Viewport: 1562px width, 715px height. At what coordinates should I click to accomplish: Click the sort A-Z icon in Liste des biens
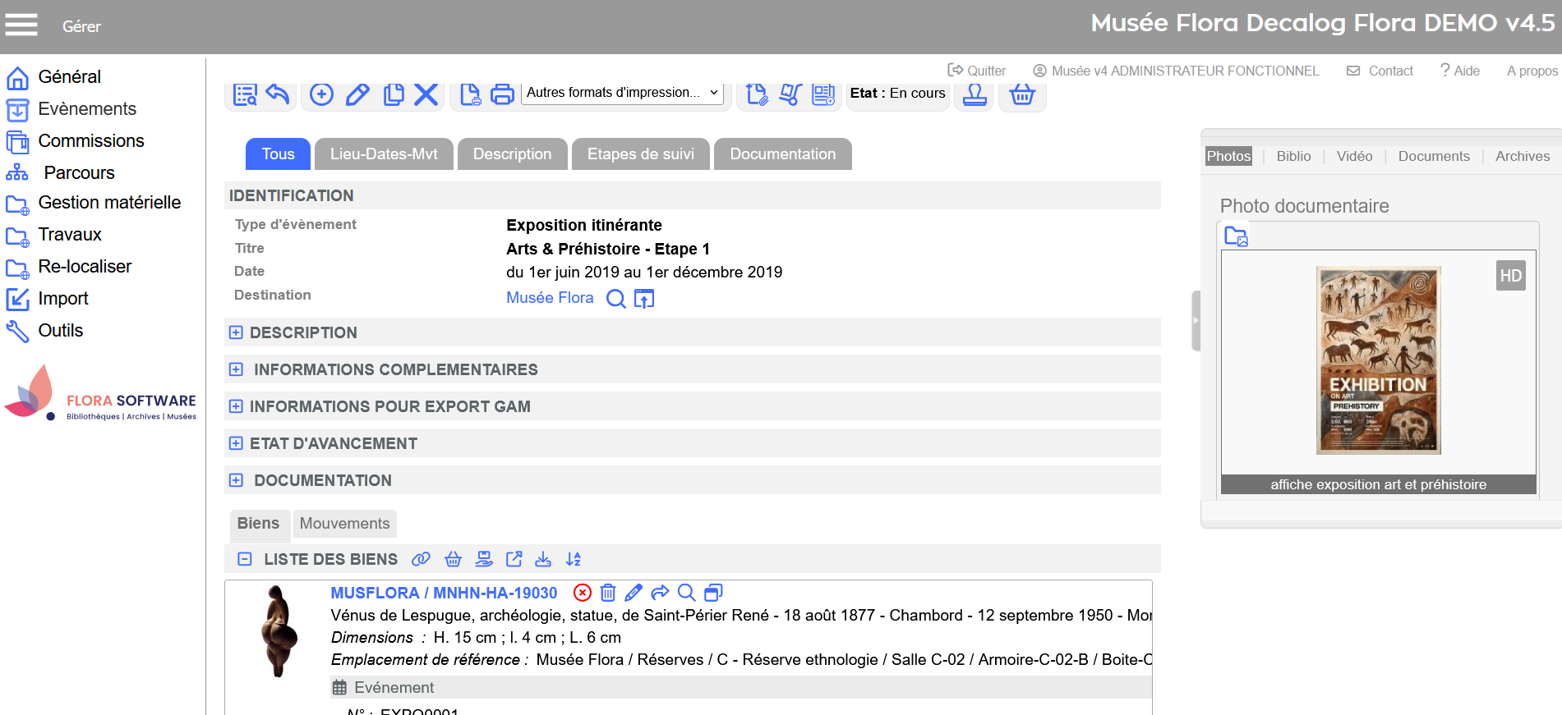[574, 559]
